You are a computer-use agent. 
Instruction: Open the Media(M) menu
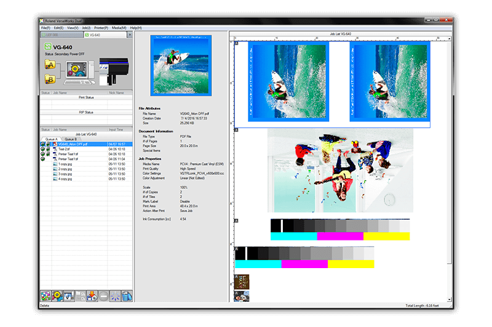coord(119,28)
